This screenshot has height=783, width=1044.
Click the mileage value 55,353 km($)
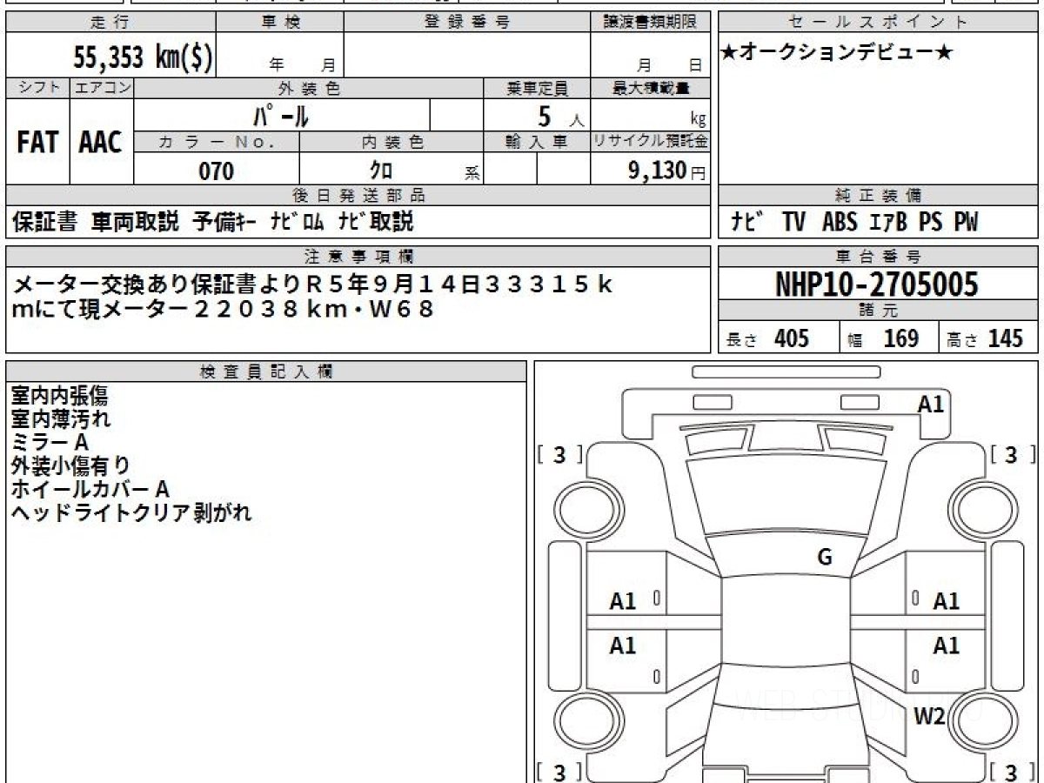pyautogui.click(x=142, y=56)
